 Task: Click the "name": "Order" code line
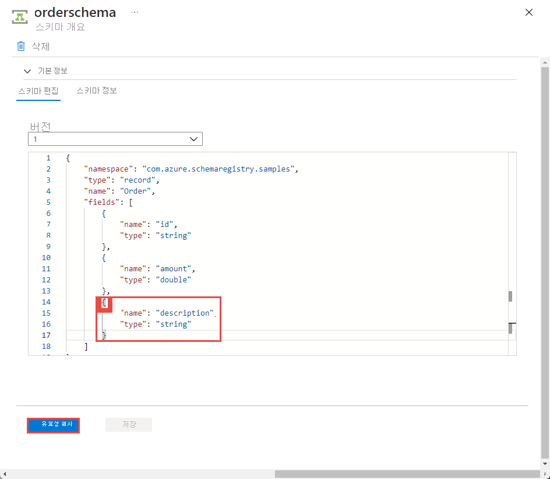[x=119, y=191]
